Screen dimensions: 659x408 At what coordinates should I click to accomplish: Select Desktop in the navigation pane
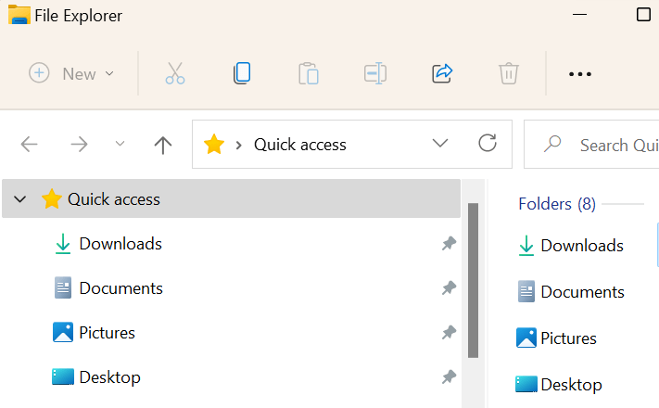109,377
